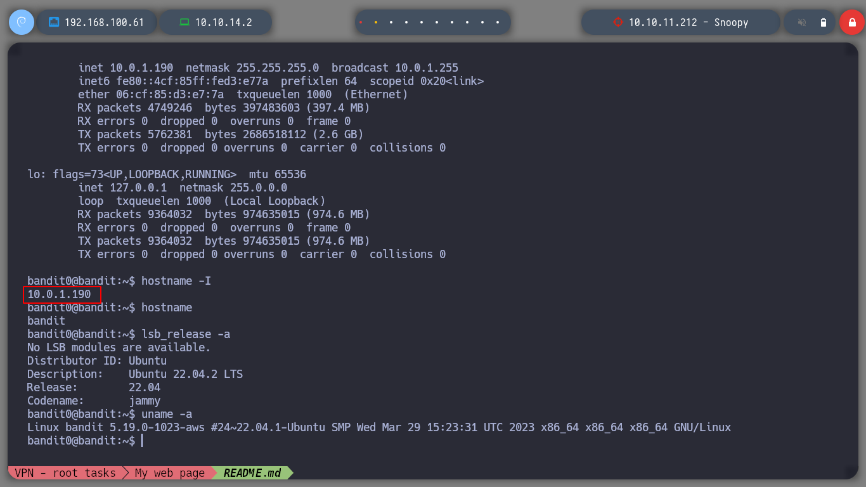866x487 pixels.
Task: Click 'lo: flags=73<UP,LOOPBACK,RUNNING>' text
Action: pos(132,174)
